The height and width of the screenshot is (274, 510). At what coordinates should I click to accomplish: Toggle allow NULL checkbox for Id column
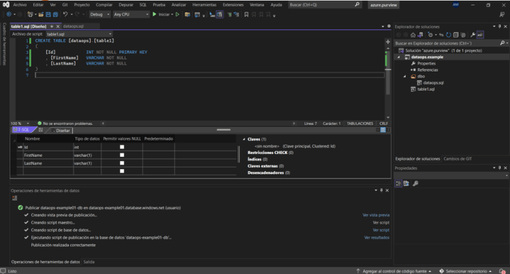click(x=122, y=147)
